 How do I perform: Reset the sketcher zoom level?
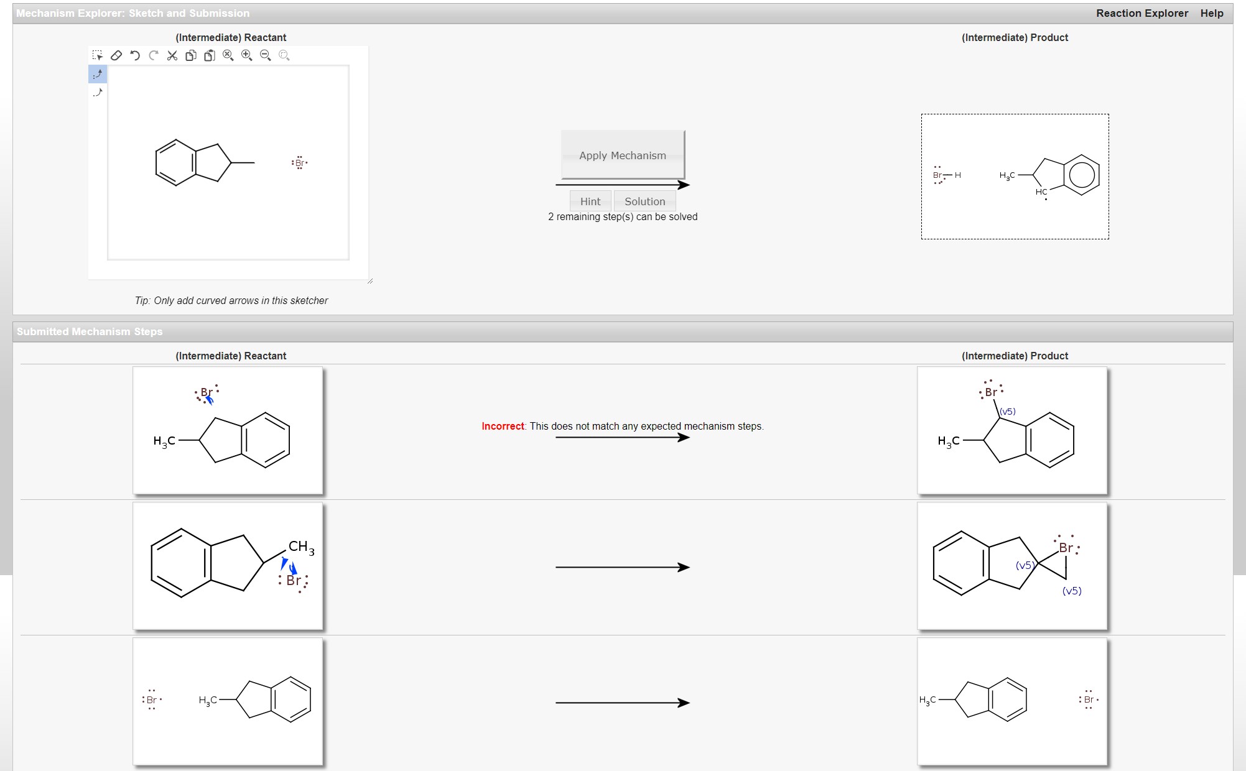[227, 55]
